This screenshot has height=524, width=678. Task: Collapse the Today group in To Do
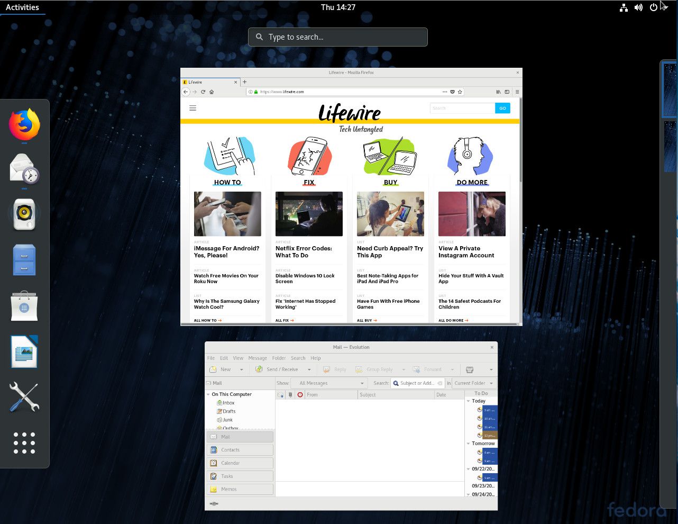pos(469,401)
